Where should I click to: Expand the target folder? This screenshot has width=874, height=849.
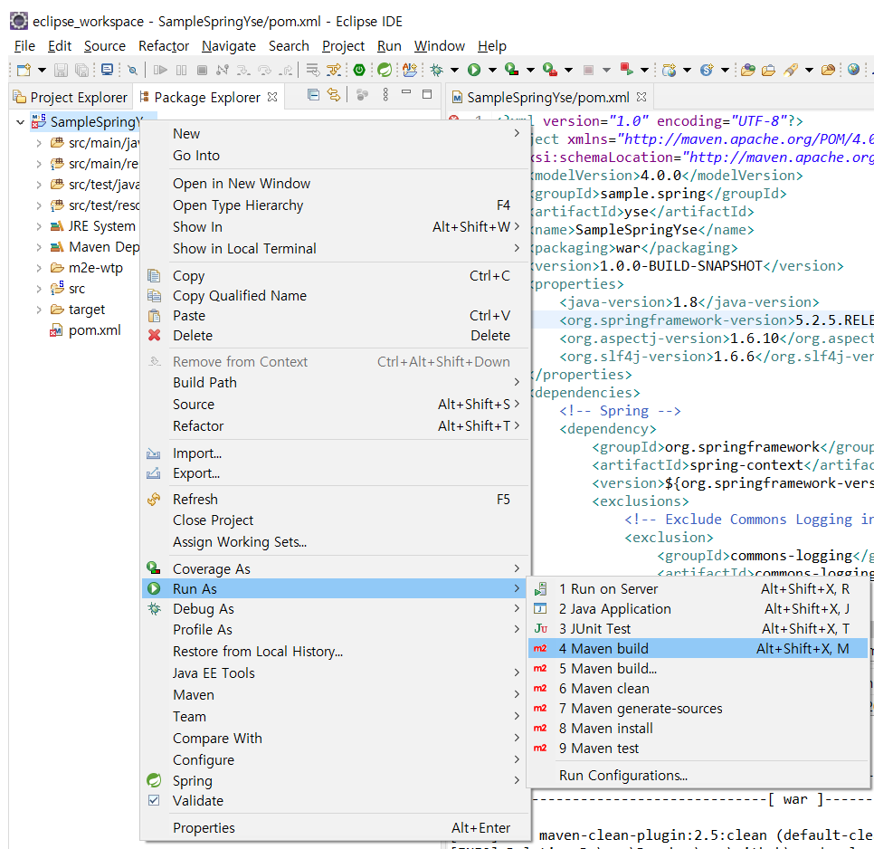tap(39, 310)
